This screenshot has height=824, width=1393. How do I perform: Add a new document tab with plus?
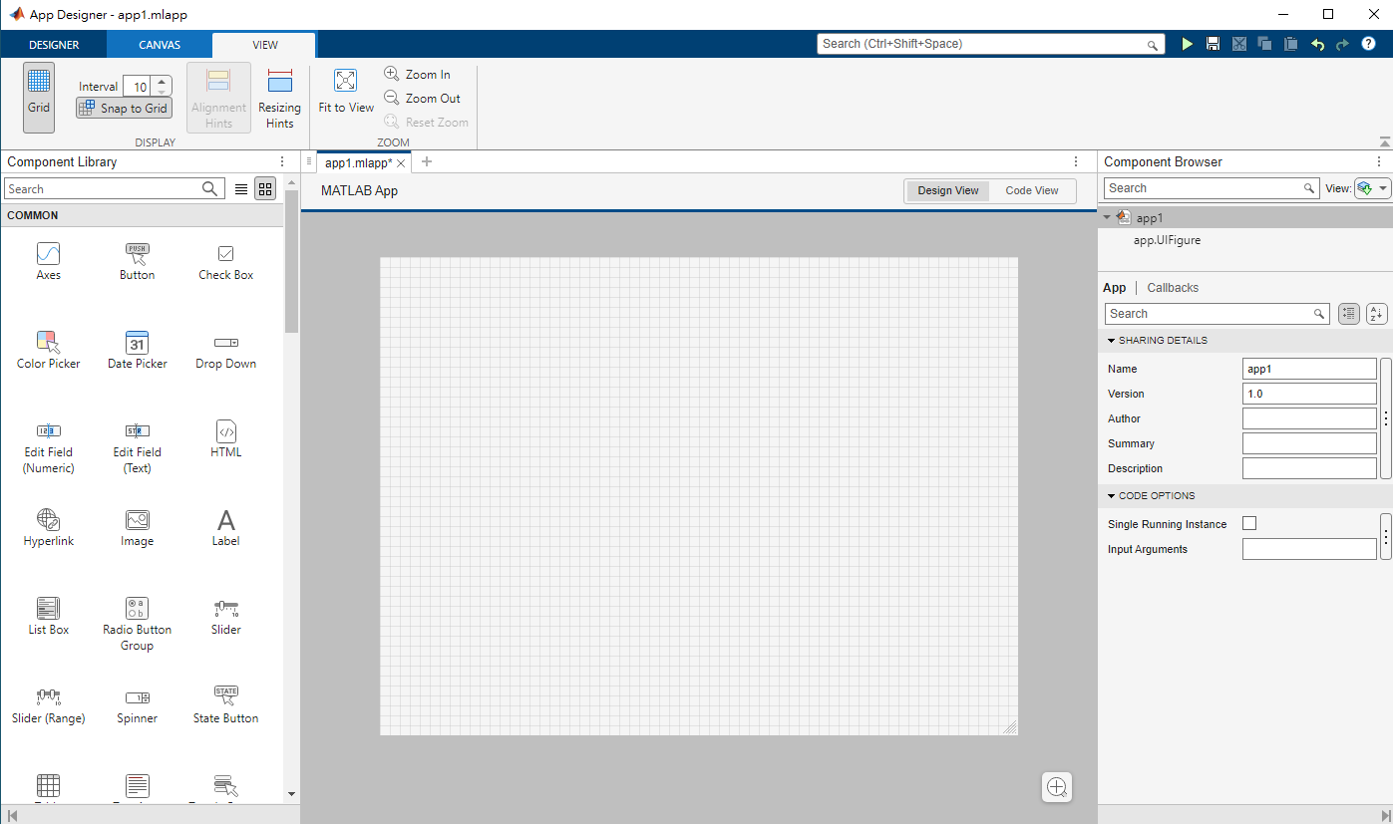[x=427, y=161]
